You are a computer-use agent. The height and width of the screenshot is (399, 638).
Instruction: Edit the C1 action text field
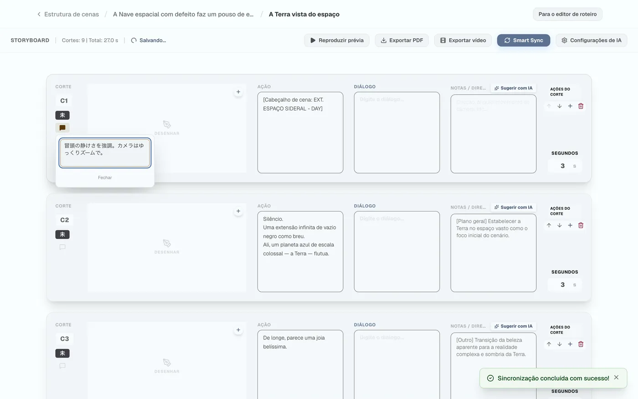point(300,133)
